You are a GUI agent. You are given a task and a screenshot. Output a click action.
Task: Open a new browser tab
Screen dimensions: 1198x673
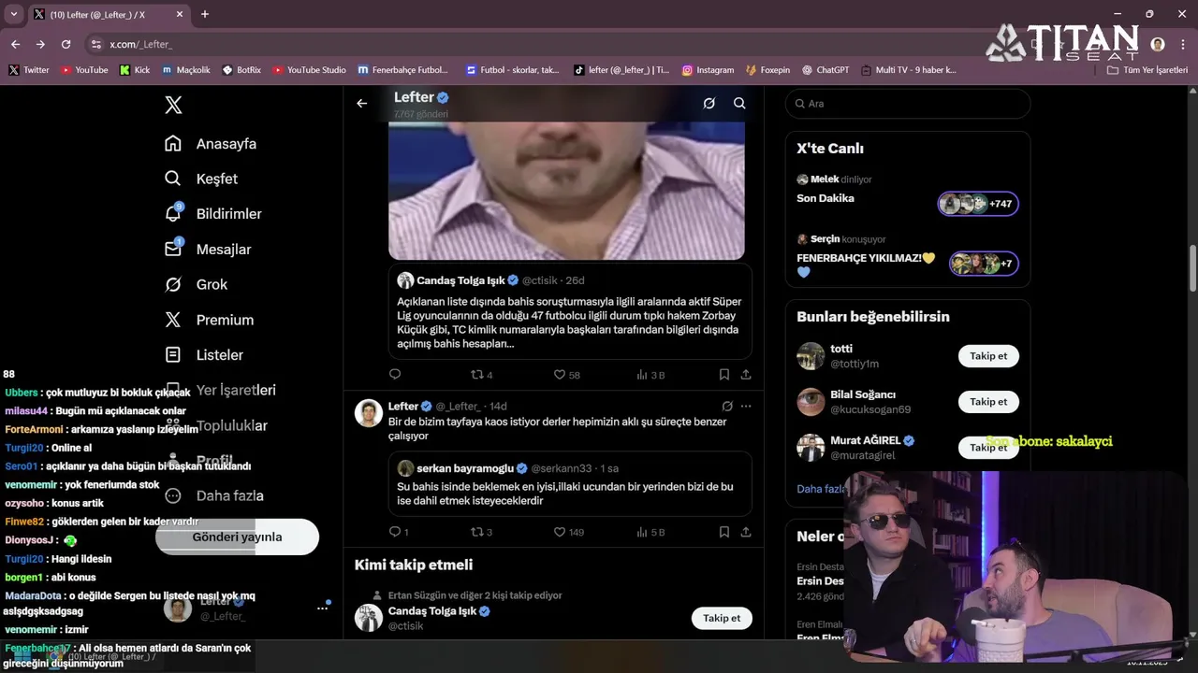pos(205,14)
